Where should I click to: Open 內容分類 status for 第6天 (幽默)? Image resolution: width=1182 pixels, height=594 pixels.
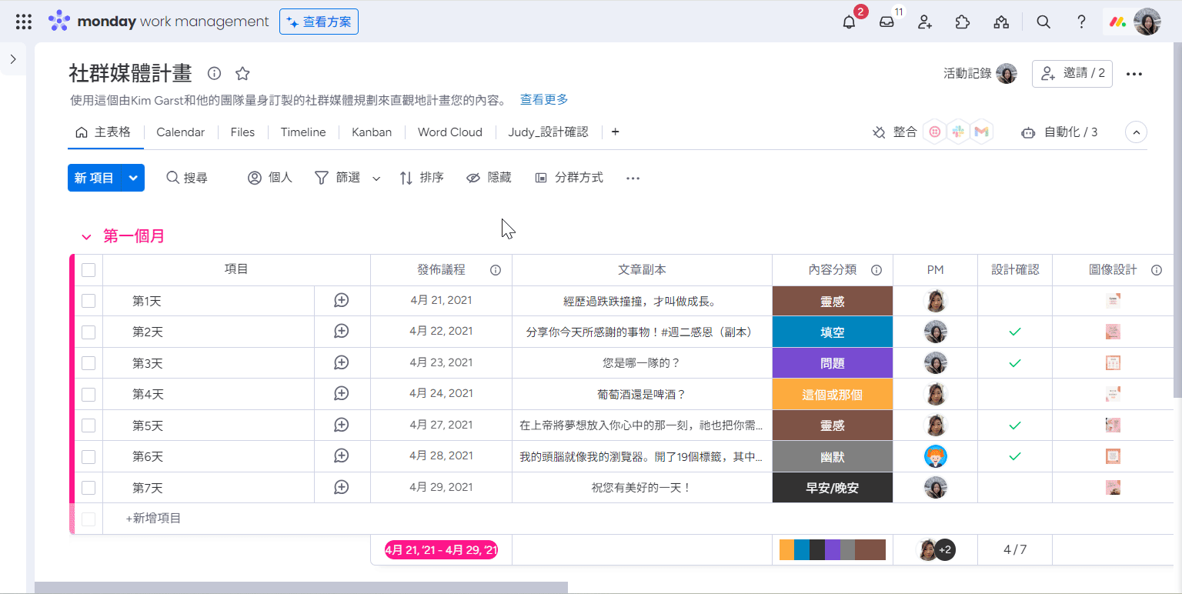tap(833, 456)
